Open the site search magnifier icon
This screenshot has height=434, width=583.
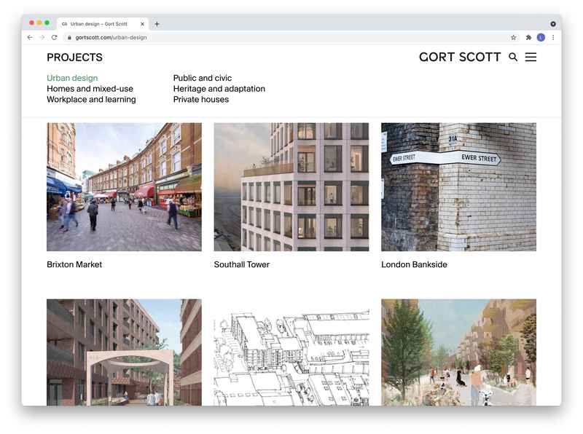513,57
